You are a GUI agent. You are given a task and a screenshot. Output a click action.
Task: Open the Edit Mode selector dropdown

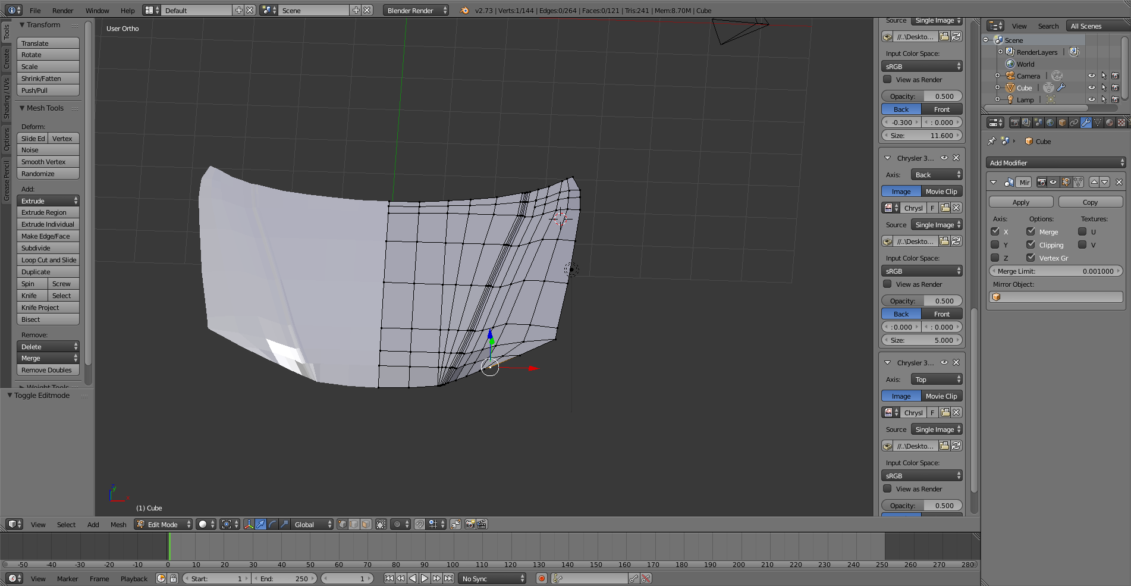[164, 524]
